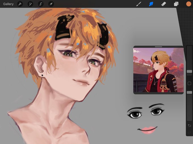Activate the Selection tool
The image size is (193, 144).
[x=41, y=4]
